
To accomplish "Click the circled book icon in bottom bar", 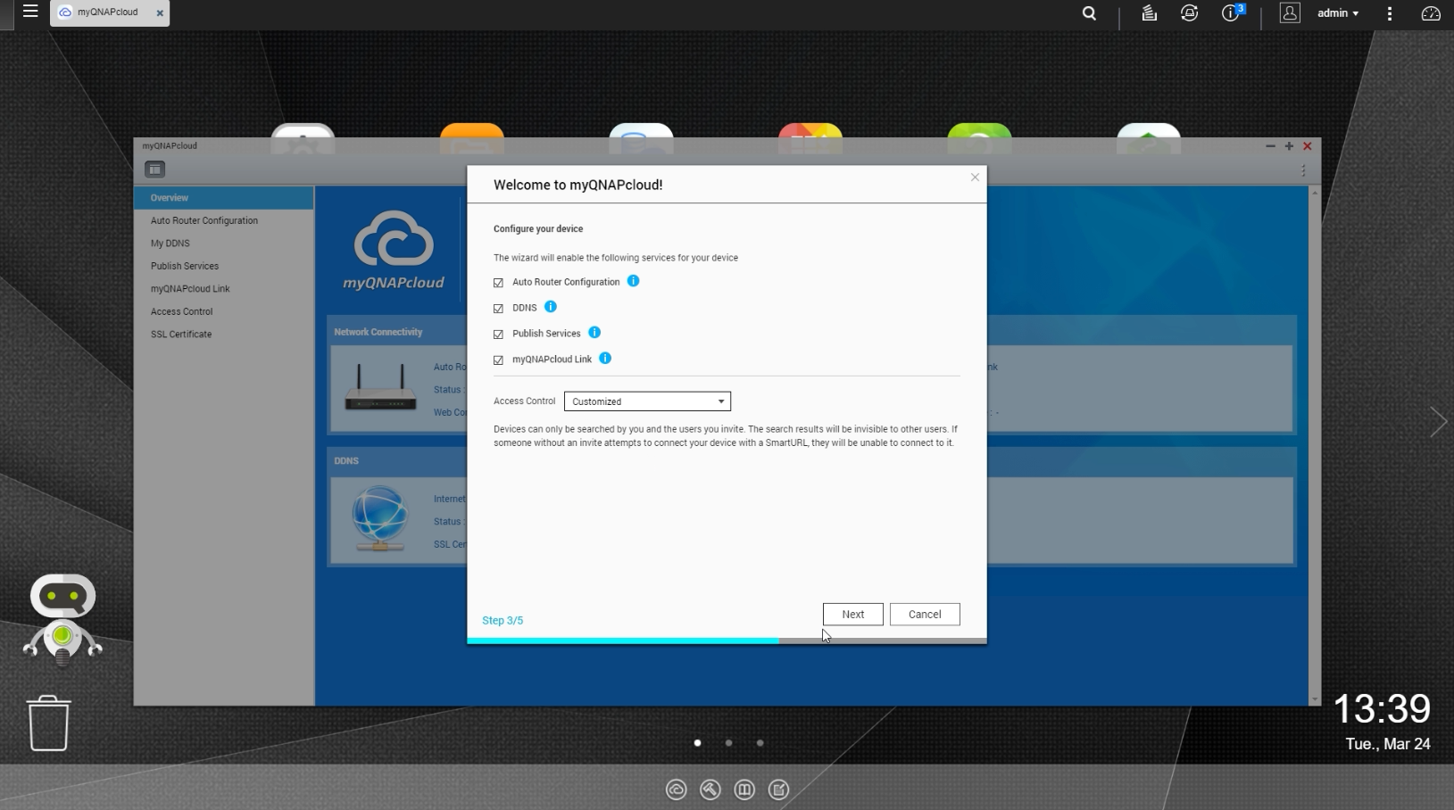I will (x=744, y=789).
